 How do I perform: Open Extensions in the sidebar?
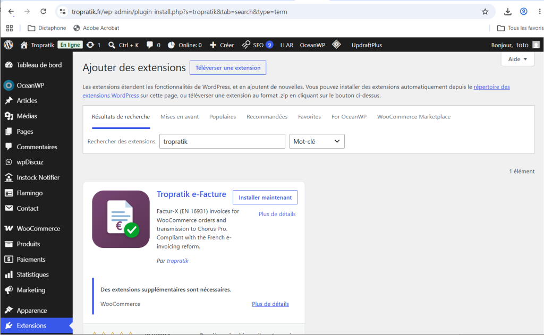[x=37, y=325]
